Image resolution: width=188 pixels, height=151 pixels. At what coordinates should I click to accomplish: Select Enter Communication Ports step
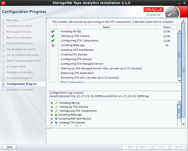click(24, 61)
